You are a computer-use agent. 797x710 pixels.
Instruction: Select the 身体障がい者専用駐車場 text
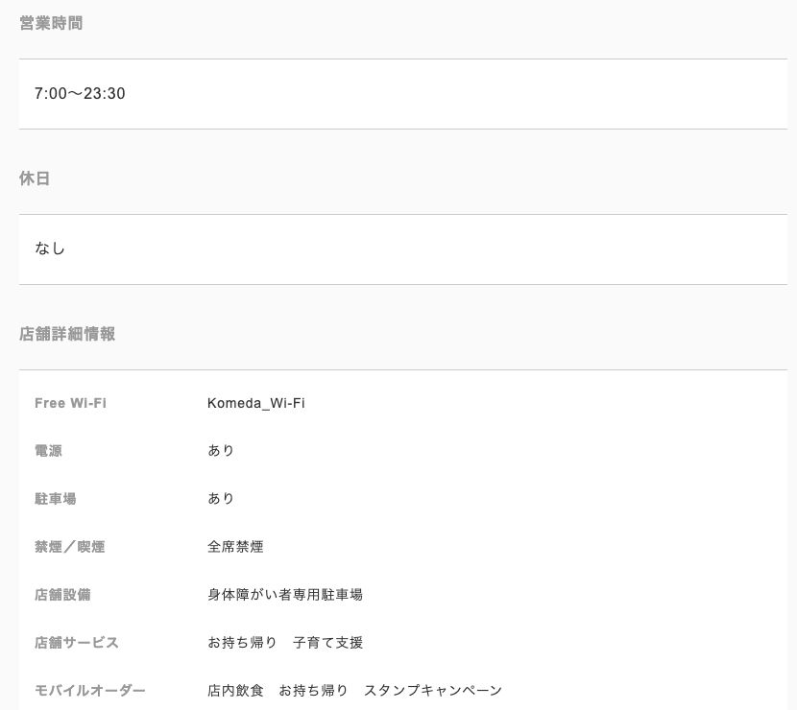pos(285,595)
